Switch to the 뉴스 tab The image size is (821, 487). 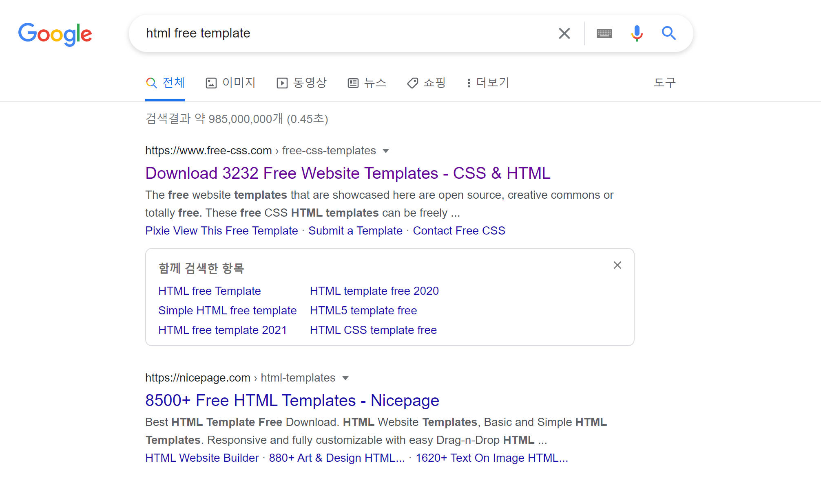[x=367, y=83]
